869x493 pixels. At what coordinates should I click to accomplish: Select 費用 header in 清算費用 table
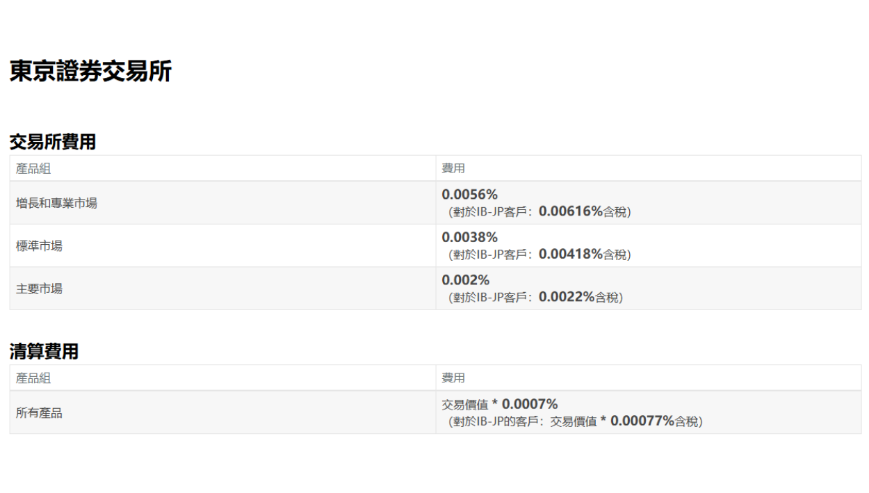(x=453, y=378)
